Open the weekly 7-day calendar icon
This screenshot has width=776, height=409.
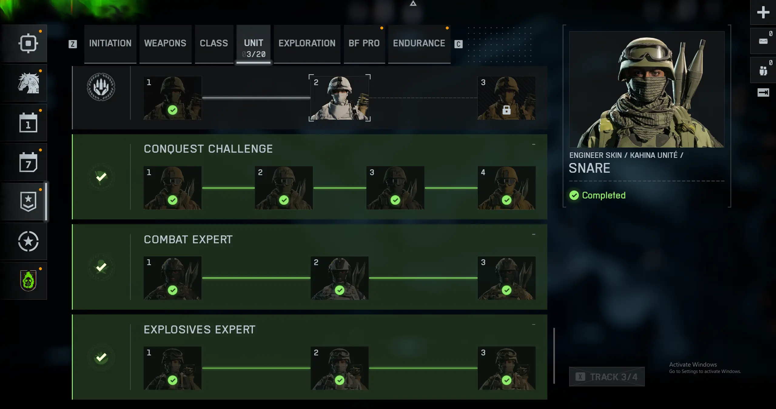tap(28, 162)
